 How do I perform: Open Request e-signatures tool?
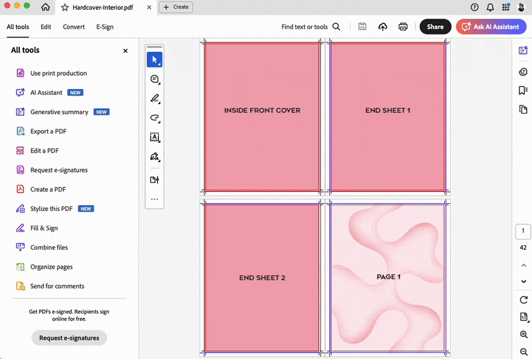52,170
